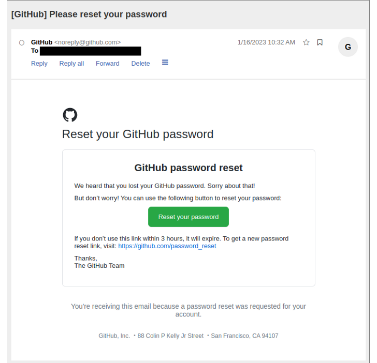The height and width of the screenshot is (363, 377).
Task: Click the Reset your GitHub password heading
Action: 138,134
